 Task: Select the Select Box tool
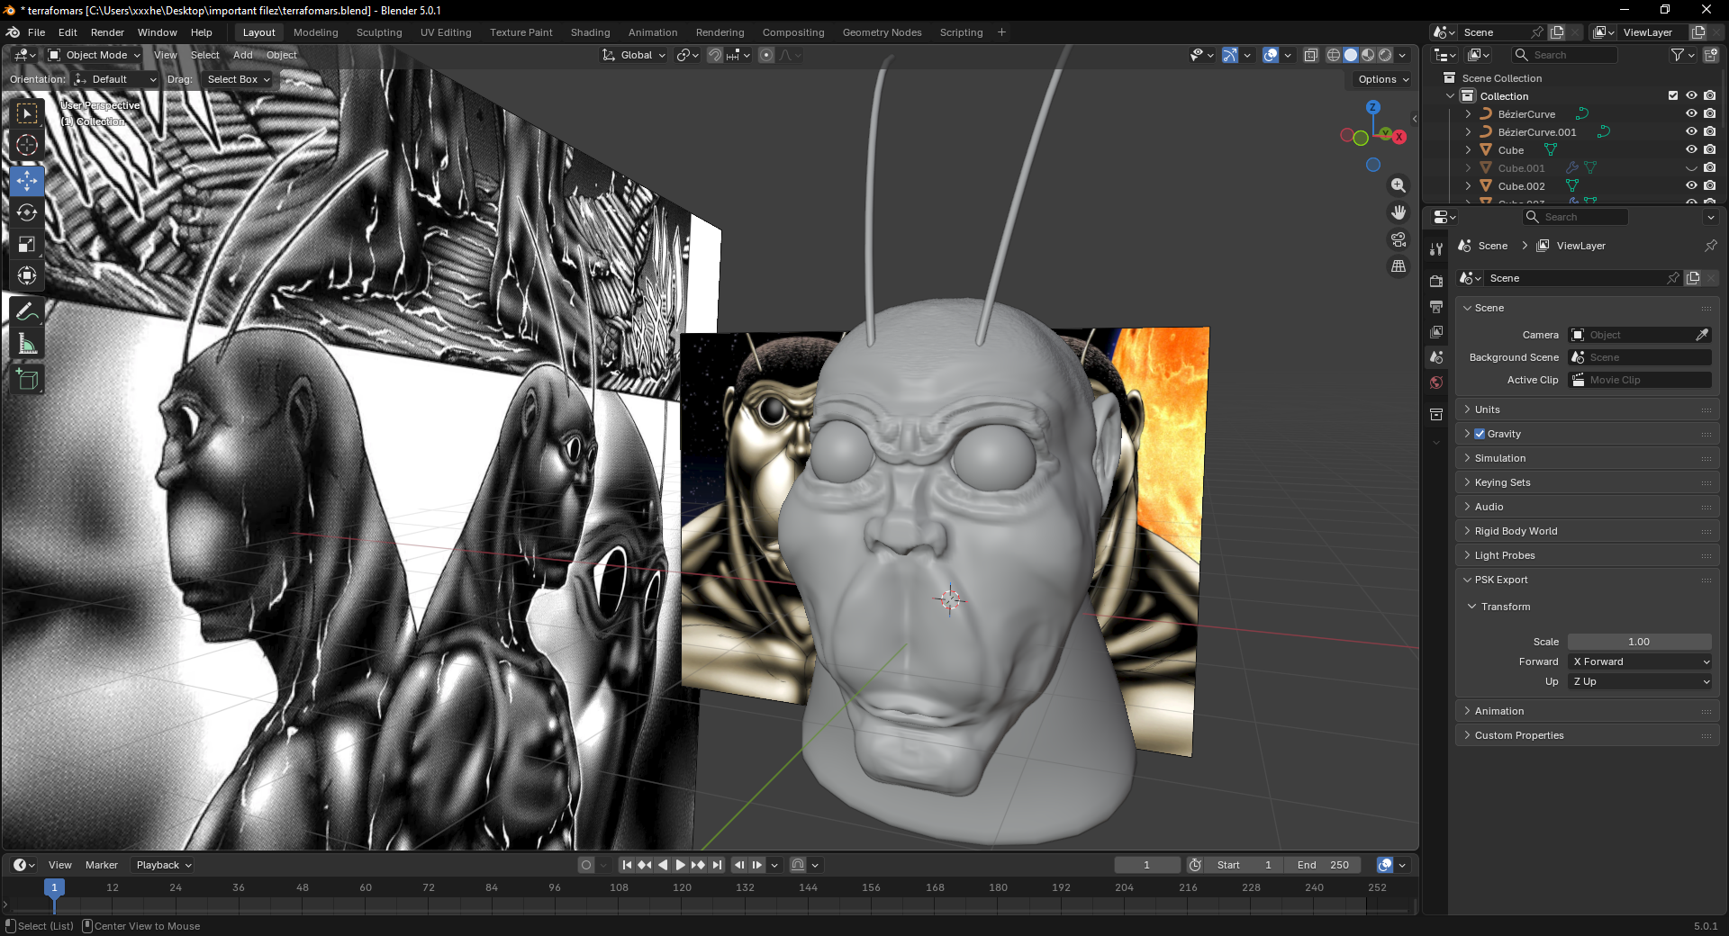[27, 113]
